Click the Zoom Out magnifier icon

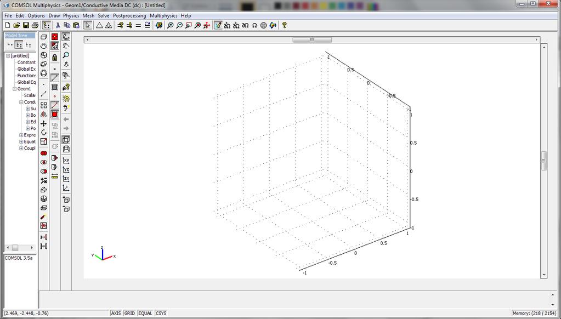179,25
